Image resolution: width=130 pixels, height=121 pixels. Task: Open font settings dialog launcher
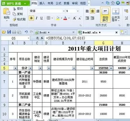coord(80,25)
